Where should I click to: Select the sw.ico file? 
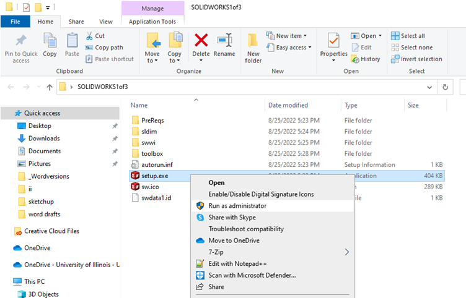pos(150,187)
